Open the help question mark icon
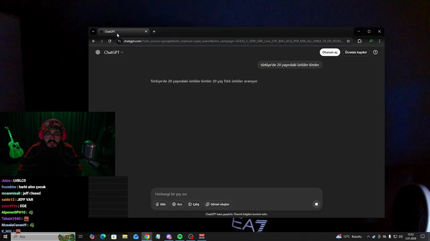 tap(375, 52)
